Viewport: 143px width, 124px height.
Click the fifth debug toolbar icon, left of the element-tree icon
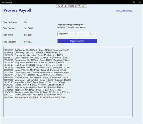click(x=73, y=6)
